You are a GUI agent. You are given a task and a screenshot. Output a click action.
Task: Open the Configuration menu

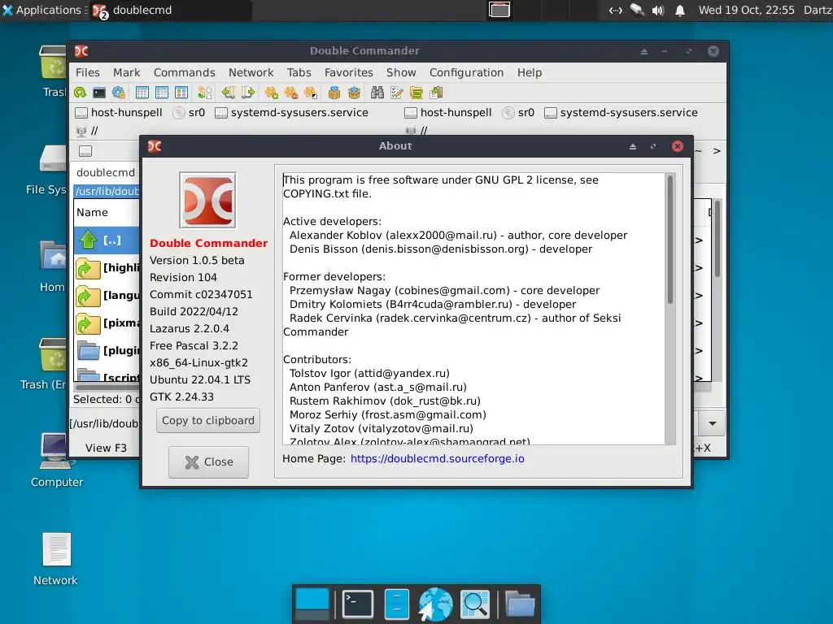tap(466, 72)
